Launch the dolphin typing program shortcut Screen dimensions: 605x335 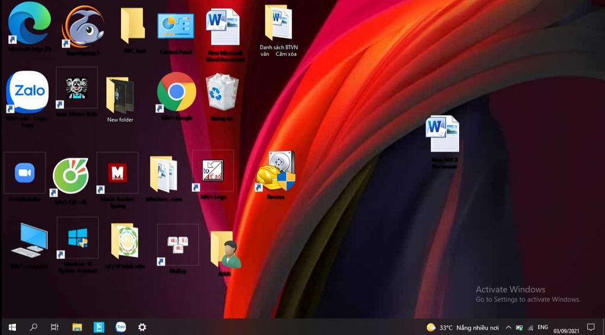click(x=83, y=27)
